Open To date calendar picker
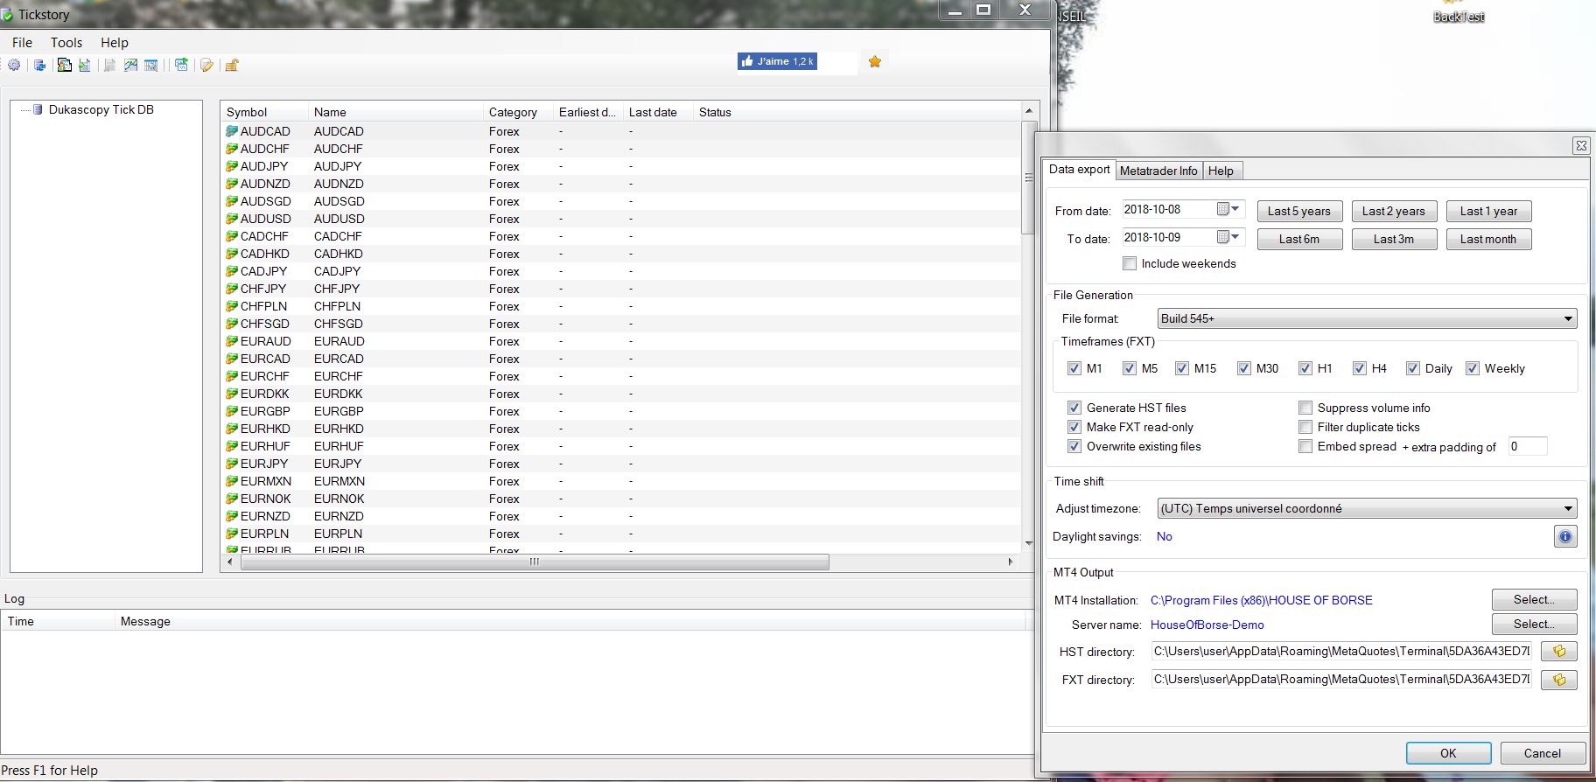This screenshot has width=1596, height=782. [x=1228, y=237]
